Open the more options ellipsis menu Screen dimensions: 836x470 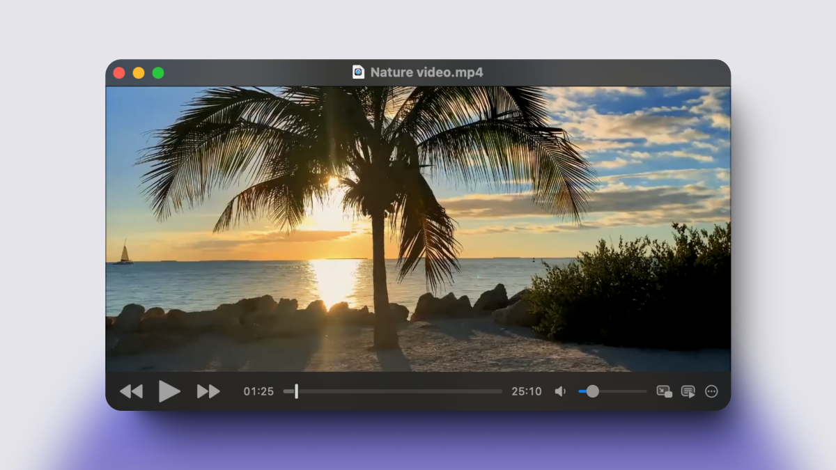pyautogui.click(x=711, y=391)
